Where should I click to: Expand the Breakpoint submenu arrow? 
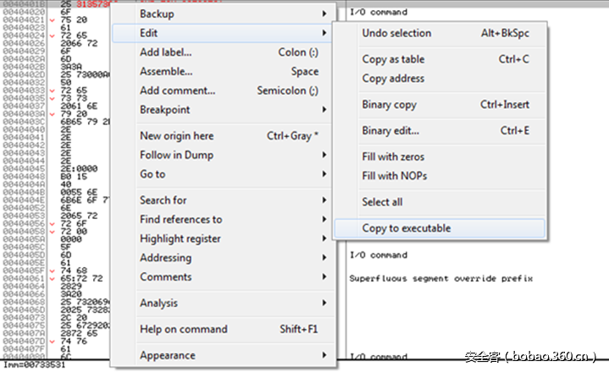[x=324, y=110]
